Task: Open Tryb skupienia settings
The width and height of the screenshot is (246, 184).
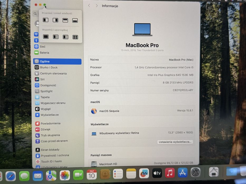Action: click(x=57, y=135)
